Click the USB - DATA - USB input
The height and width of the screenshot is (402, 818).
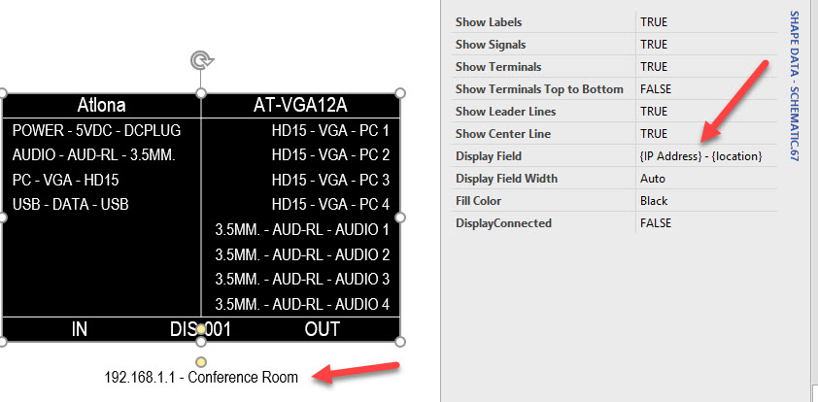(x=70, y=204)
